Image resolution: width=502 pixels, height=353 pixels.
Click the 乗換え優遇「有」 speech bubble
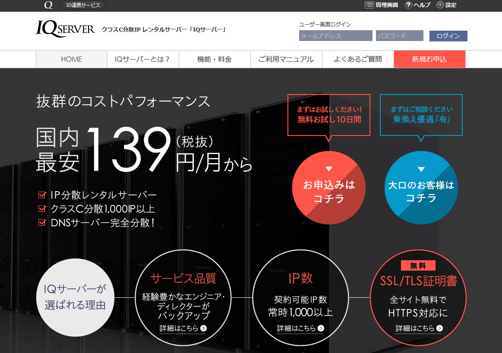click(x=421, y=115)
